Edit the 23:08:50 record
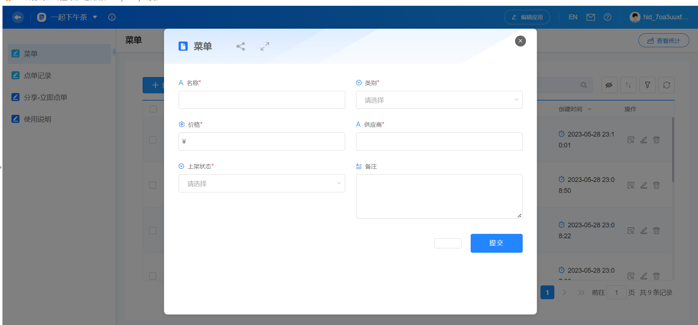 tap(644, 185)
